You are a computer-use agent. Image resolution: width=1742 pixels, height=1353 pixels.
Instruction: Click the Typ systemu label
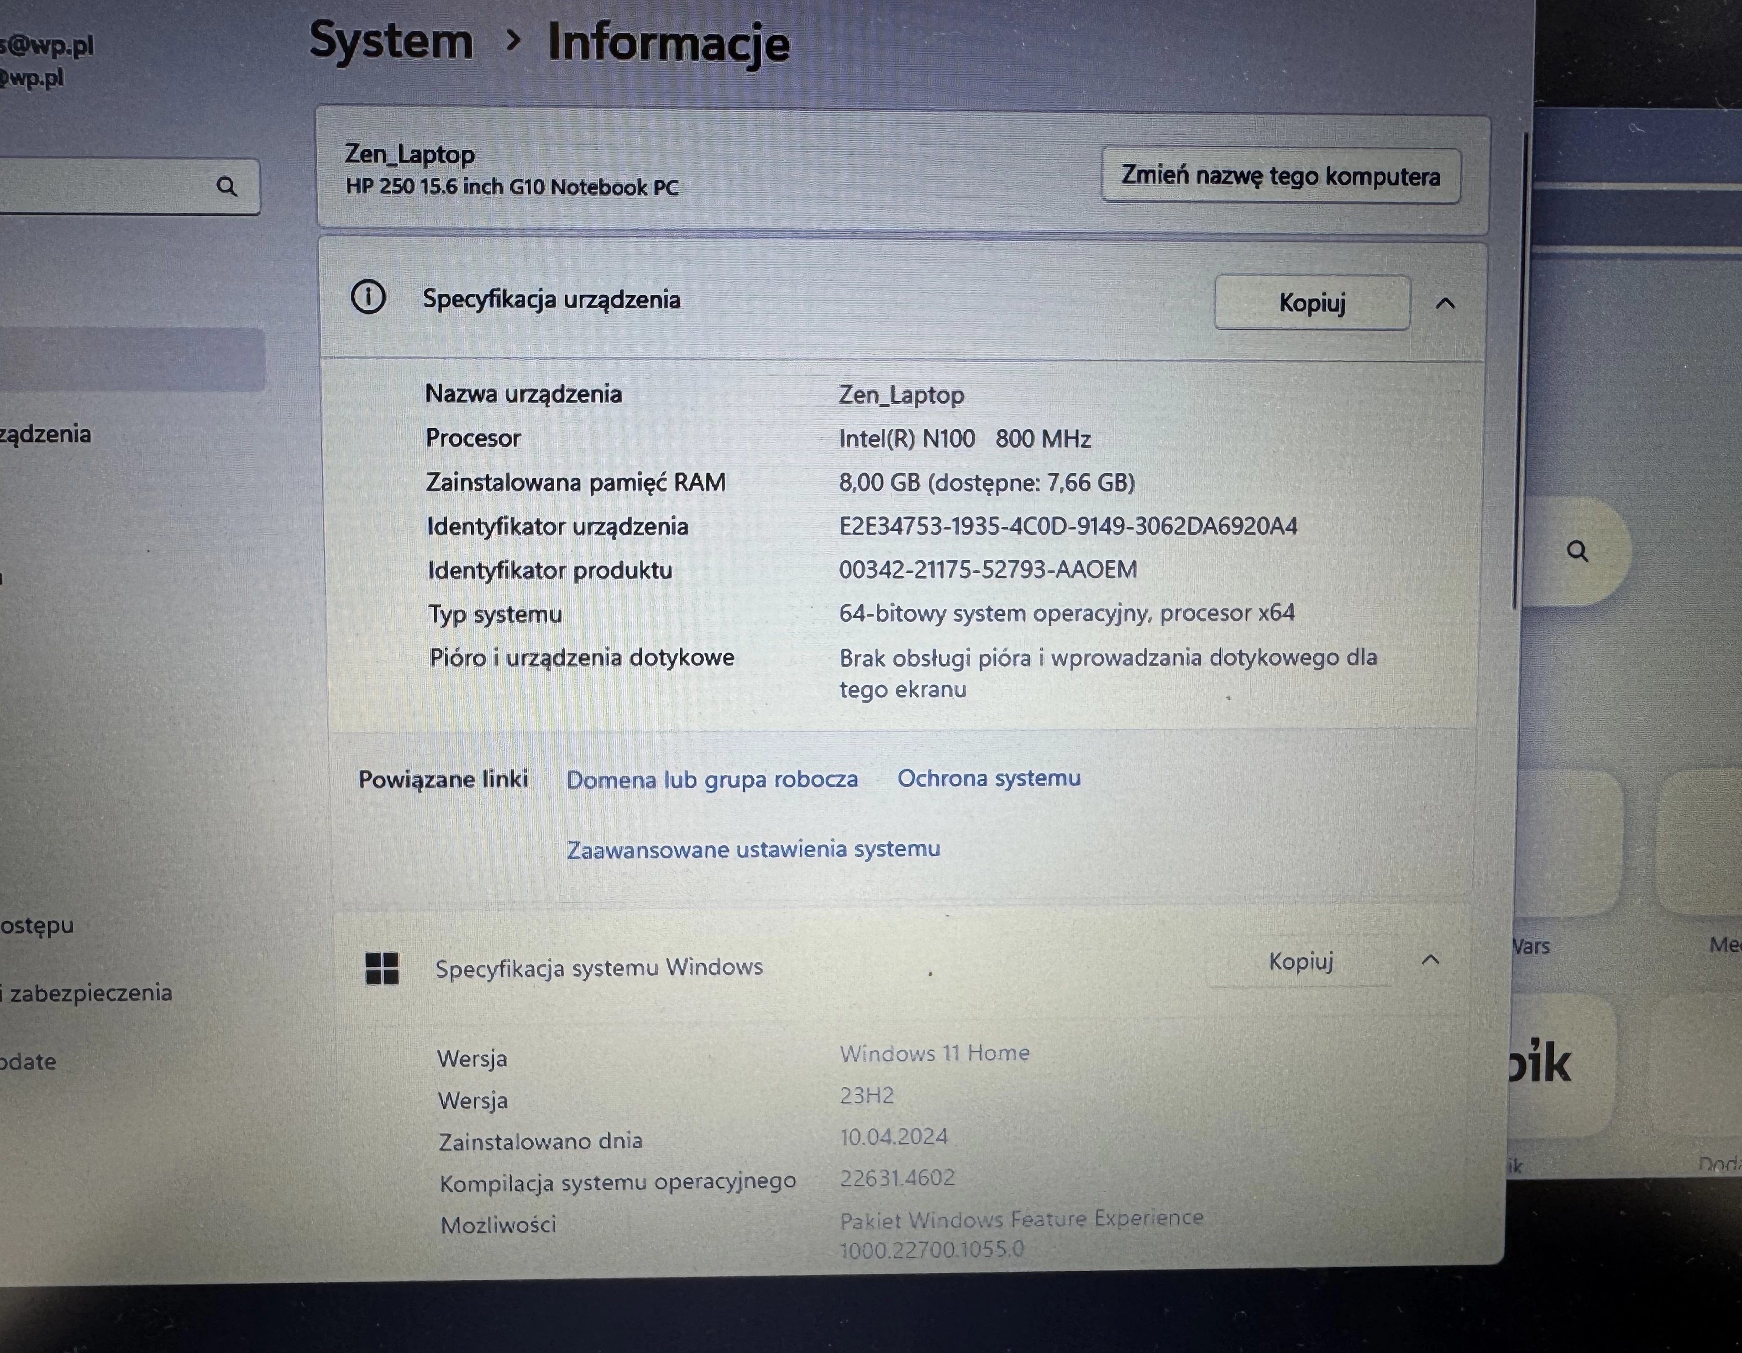[x=494, y=614]
